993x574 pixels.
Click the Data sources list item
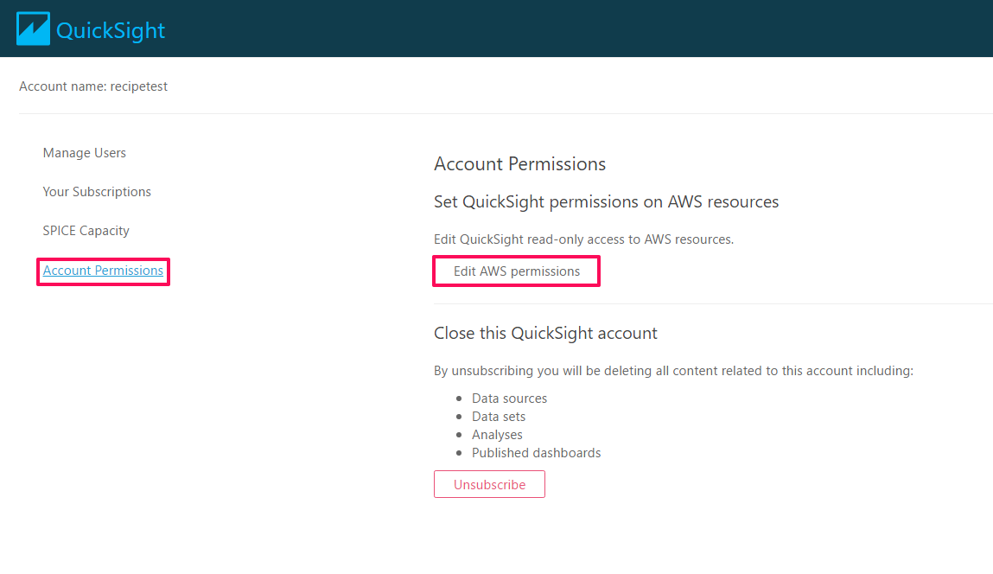coord(509,399)
